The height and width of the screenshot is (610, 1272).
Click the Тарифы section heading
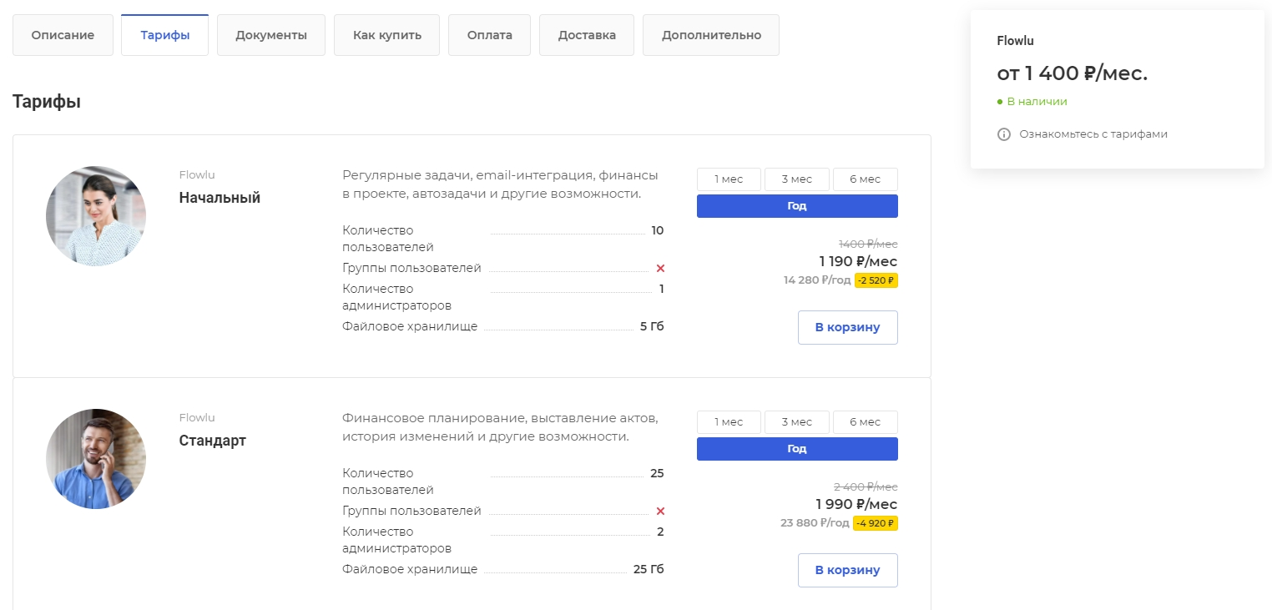(x=47, y=102)
